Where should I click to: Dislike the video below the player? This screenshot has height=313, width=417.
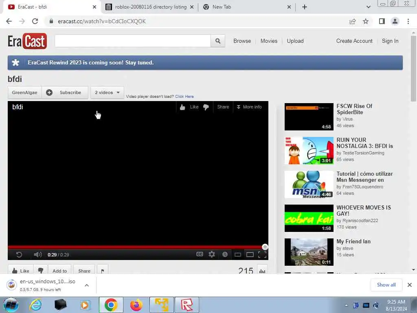(x=41, y=271)
